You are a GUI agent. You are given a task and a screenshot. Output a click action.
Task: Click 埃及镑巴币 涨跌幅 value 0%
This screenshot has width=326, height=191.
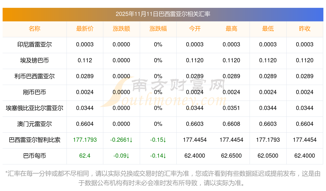click(158, 60)
